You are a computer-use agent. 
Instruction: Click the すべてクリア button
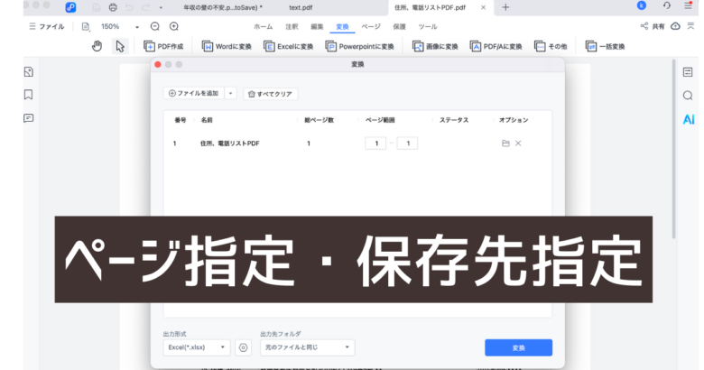point(271,93)
